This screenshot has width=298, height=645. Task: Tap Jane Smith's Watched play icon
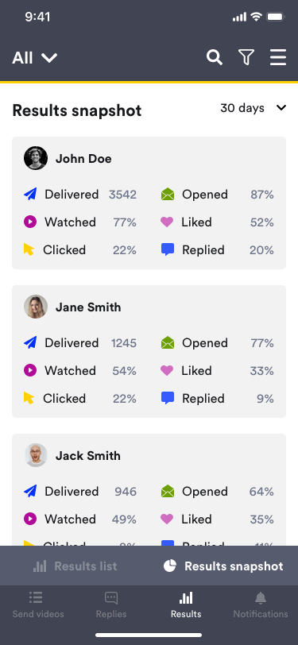30,370
